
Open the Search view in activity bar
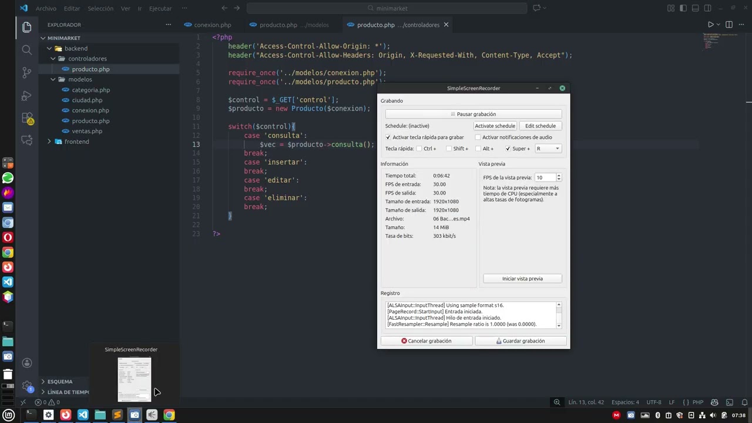(26, 50)
